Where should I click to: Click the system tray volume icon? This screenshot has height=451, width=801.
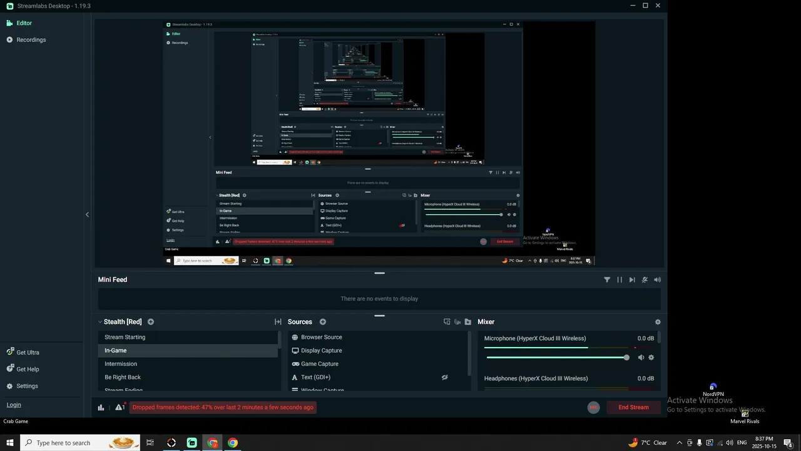(x=729, y=443)
